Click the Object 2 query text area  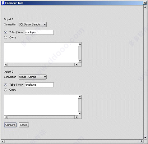coord(41,105)
